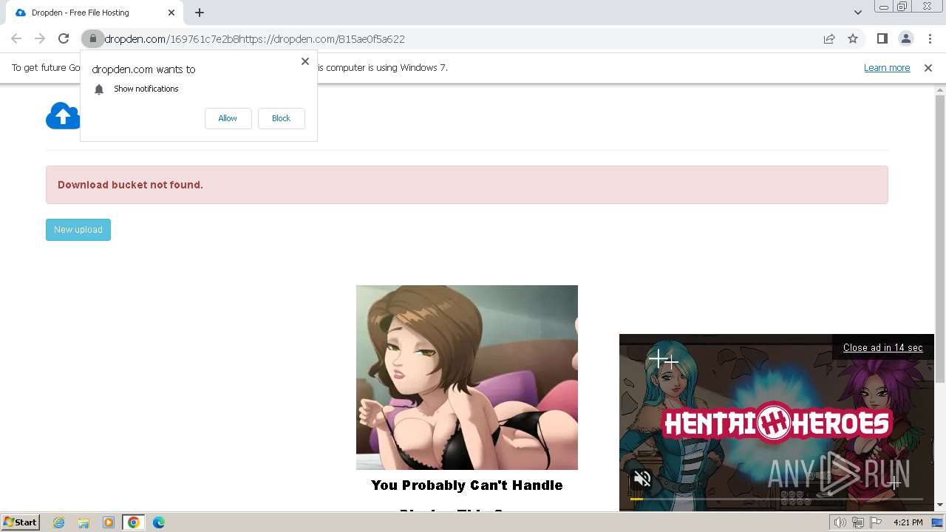Reload the Dropden page

[x=64, y=39]
